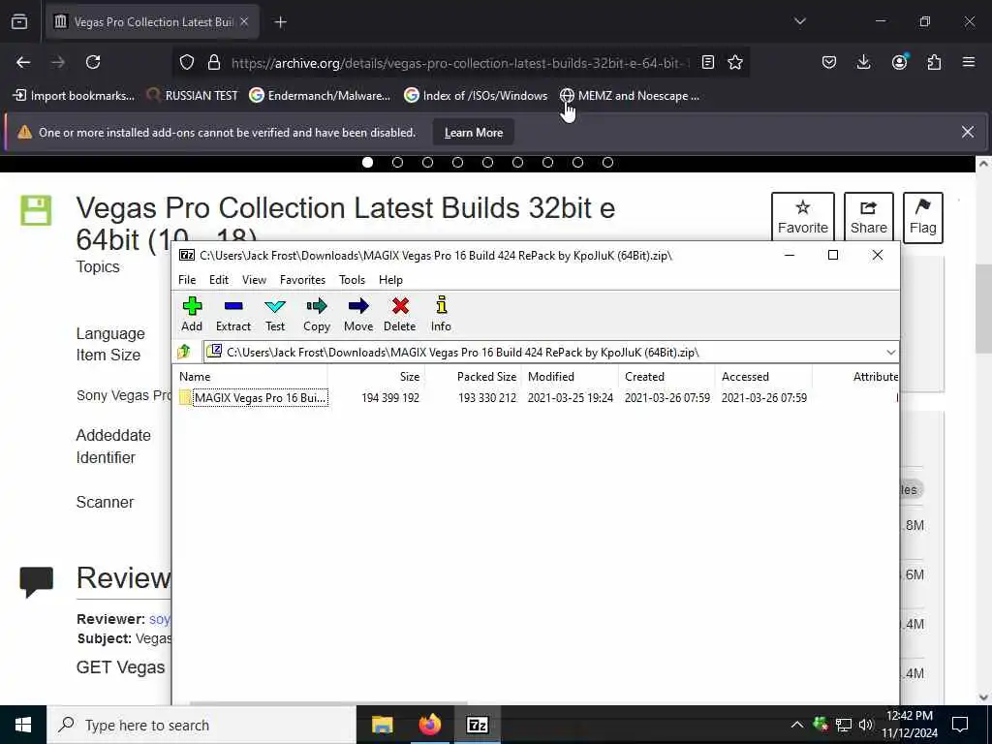Screen dimensions: 992x744
Task: Open the Favorites menu in 7-Zip
Action: click(x=302, y=280)
